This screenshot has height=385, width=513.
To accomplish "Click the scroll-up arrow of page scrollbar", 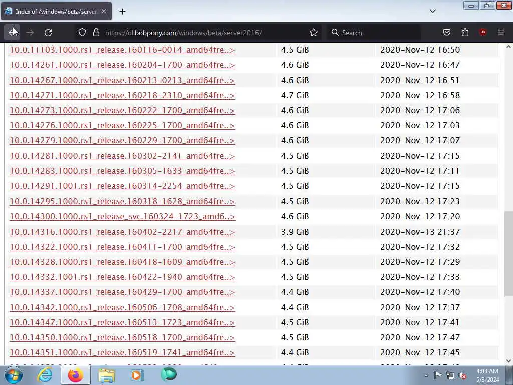I will pos(508,47).
